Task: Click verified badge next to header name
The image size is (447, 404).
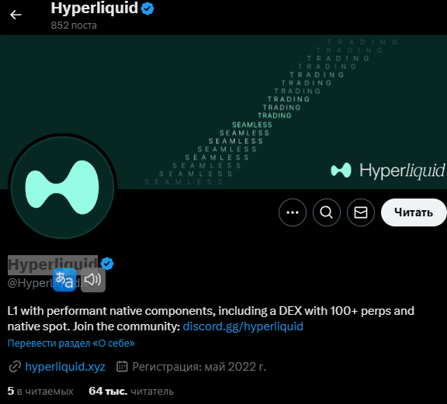Action: tap(147, 9)
